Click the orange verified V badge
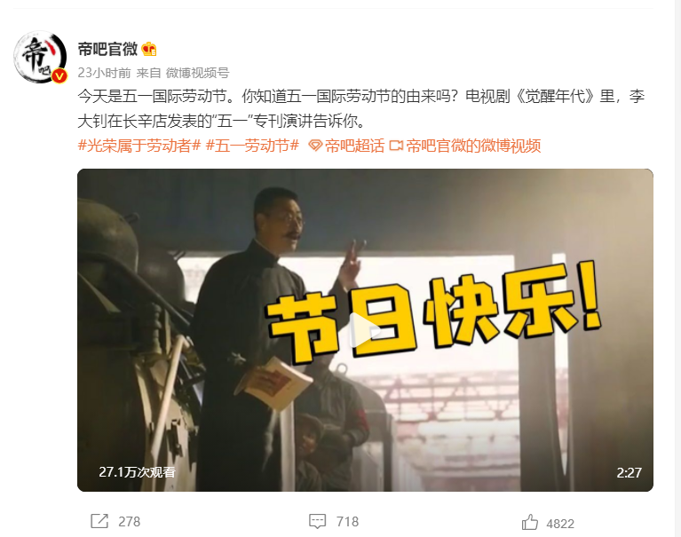The width and height of the screenshot is (681, 537). [59, 76]
